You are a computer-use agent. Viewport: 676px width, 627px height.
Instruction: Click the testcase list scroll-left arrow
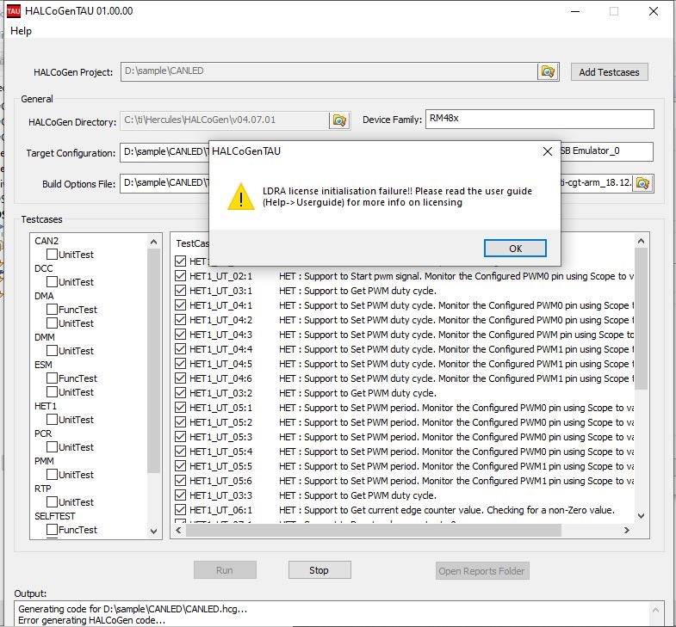tap(178, 531)
